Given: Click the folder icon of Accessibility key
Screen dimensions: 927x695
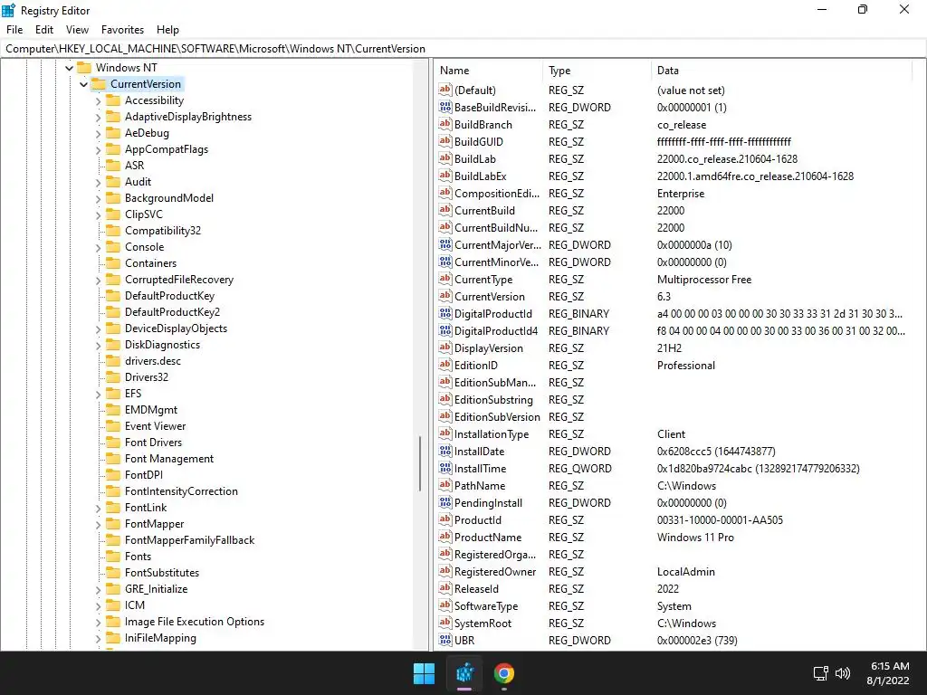Looking at the screenshot, I should 113,100.
